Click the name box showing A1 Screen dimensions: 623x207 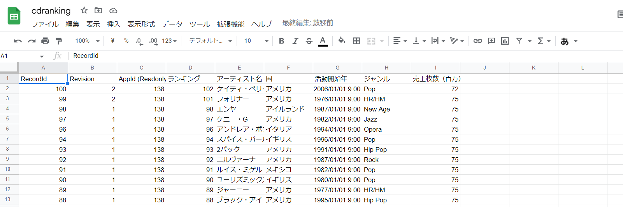[23, 56]
